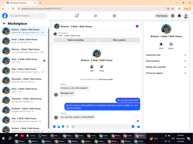Screen dimensions: 193x144
Task: Expand the Chat members section
Action: tap(166, 61)
